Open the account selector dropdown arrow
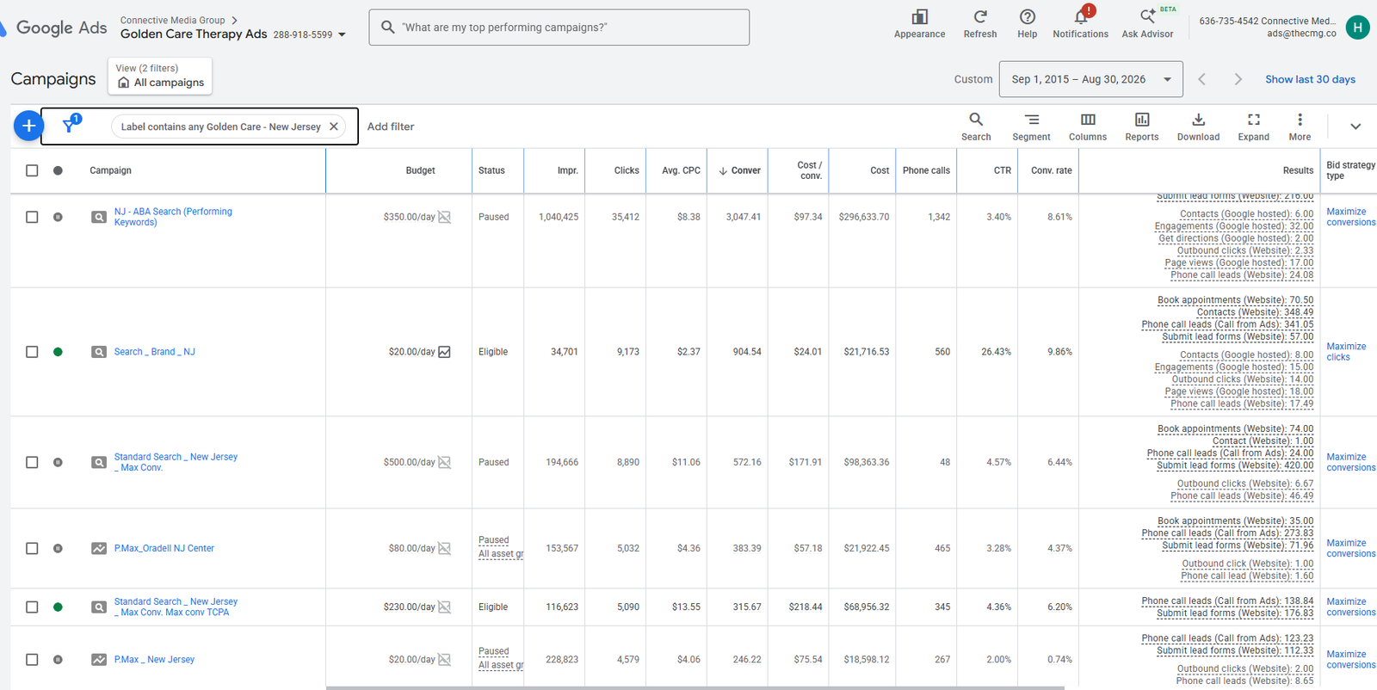 click(342, 35)
